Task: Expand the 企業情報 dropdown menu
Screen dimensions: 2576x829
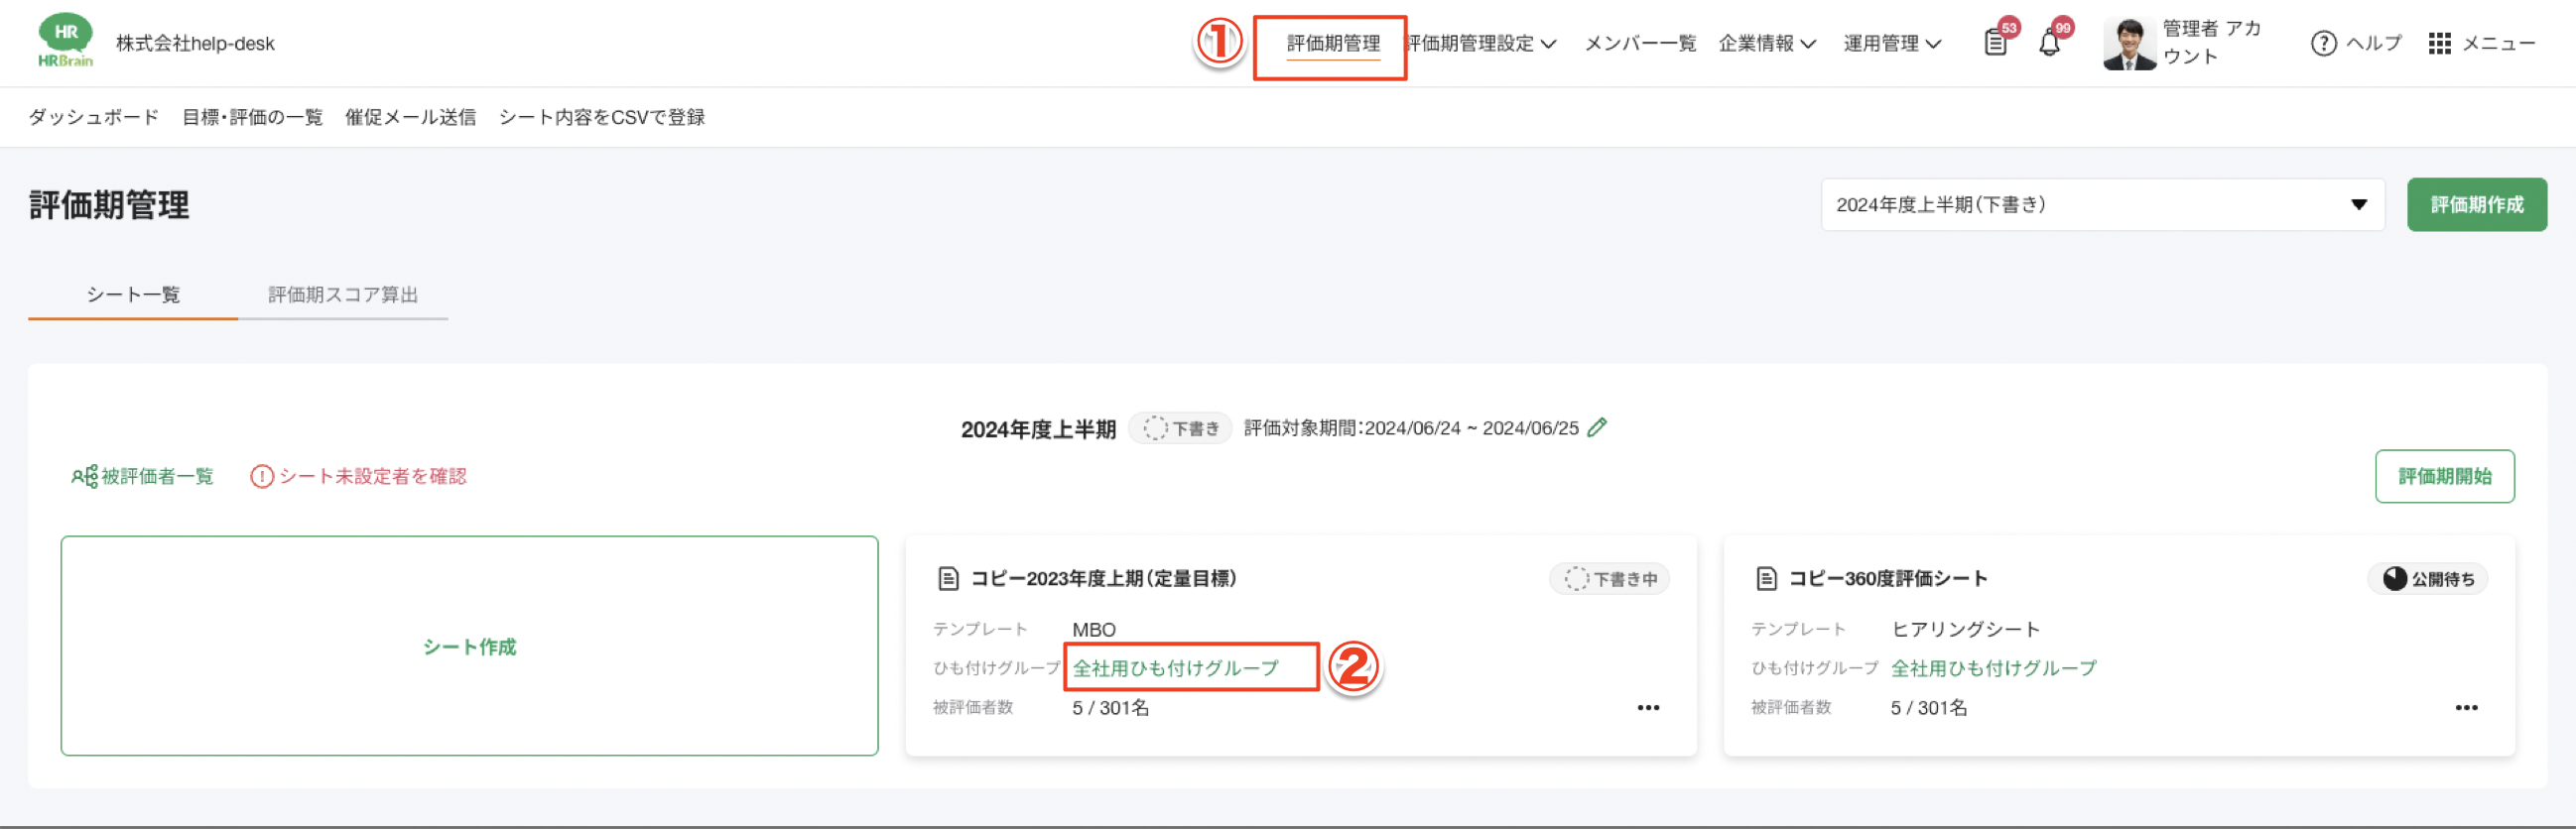Action: coord(1767,44)
